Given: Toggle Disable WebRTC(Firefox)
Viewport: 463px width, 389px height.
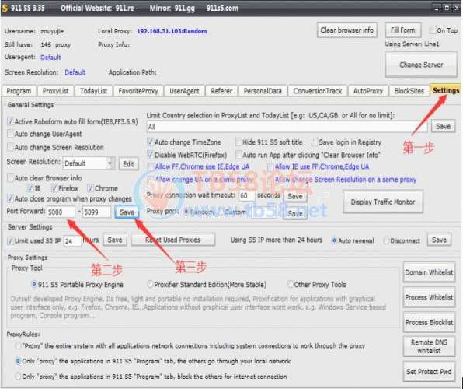Looking at the screenshot, I should [151, 155].
